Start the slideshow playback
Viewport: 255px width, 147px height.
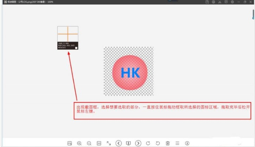(x=128, y=143)
